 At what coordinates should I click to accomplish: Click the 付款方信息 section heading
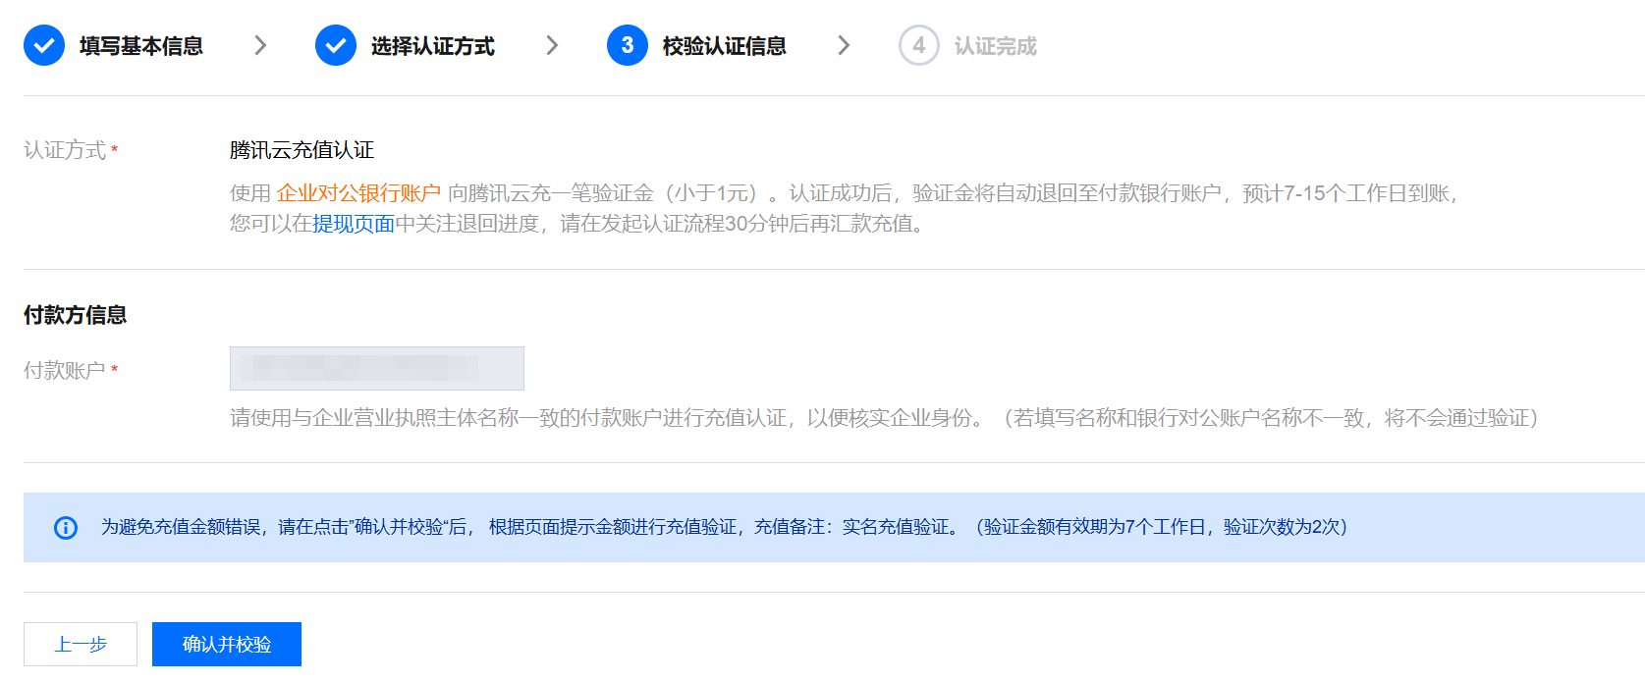pyautogui.click(x=76, y=315)
